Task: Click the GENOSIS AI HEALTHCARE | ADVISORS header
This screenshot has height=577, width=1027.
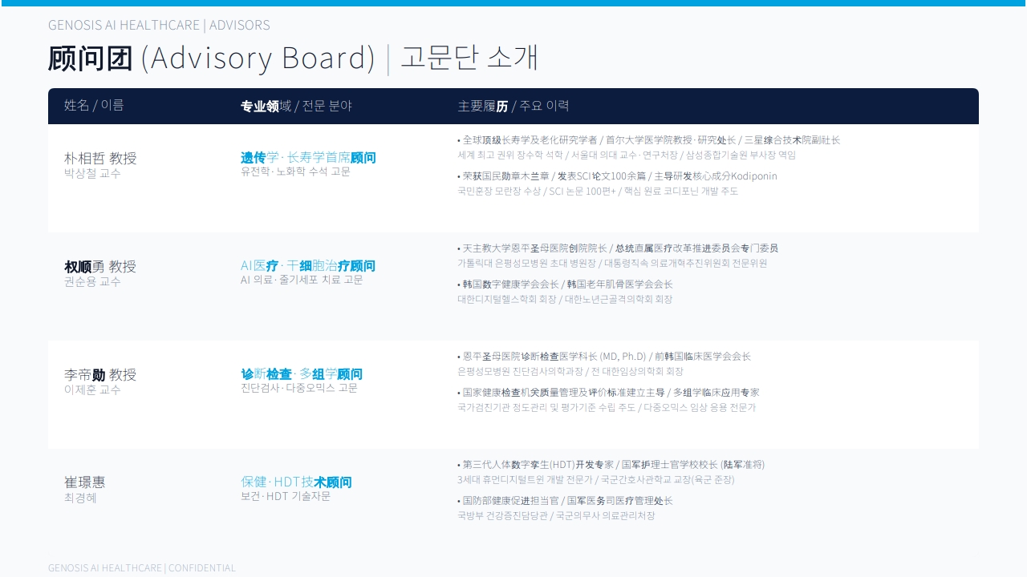Action: click(x=159, y=25)
